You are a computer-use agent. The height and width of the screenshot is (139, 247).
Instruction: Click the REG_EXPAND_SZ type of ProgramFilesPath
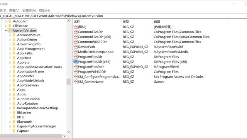tap(135, 67)
